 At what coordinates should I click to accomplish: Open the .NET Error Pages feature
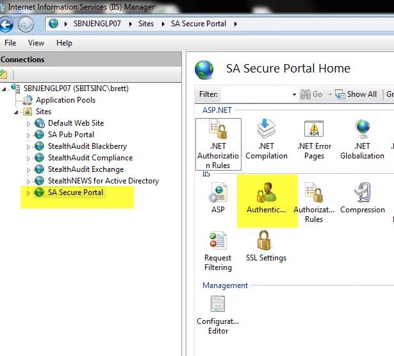pyautogui.click(x=314, y=140)
